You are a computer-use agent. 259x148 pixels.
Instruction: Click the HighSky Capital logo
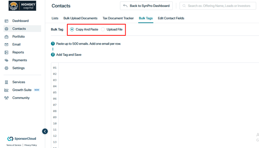coord(22,6)
